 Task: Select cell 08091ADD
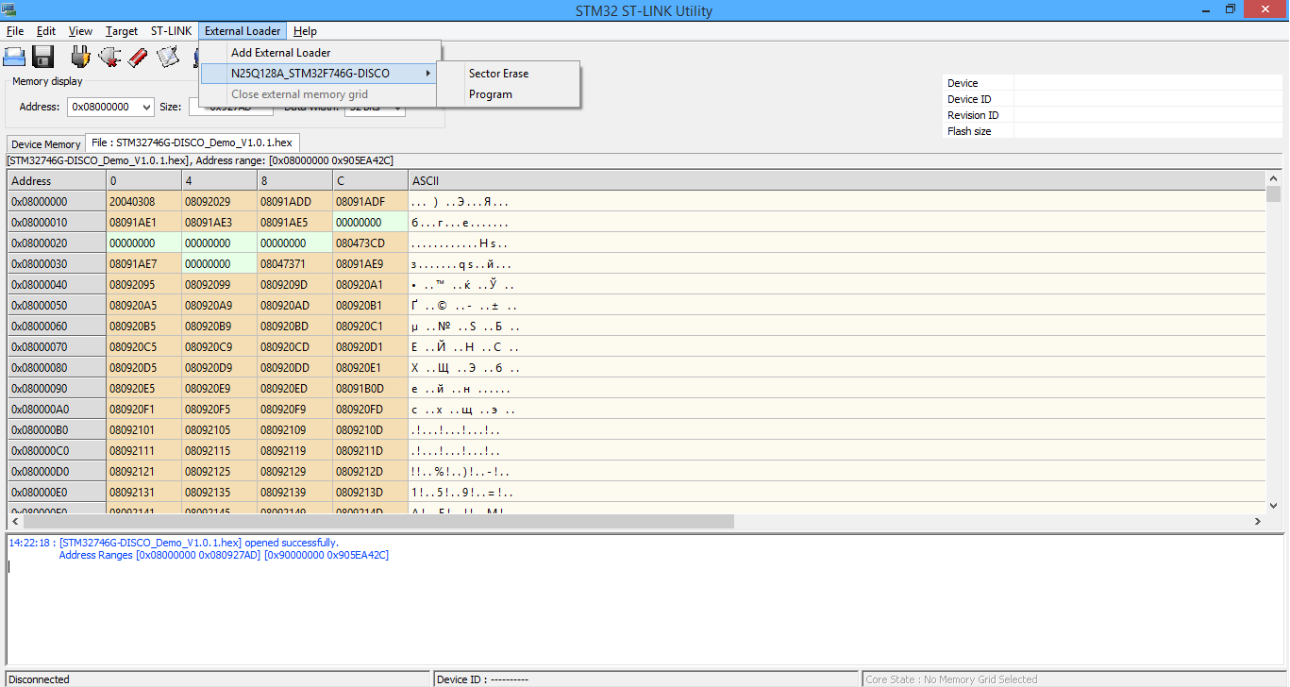[x=294, y=201]
